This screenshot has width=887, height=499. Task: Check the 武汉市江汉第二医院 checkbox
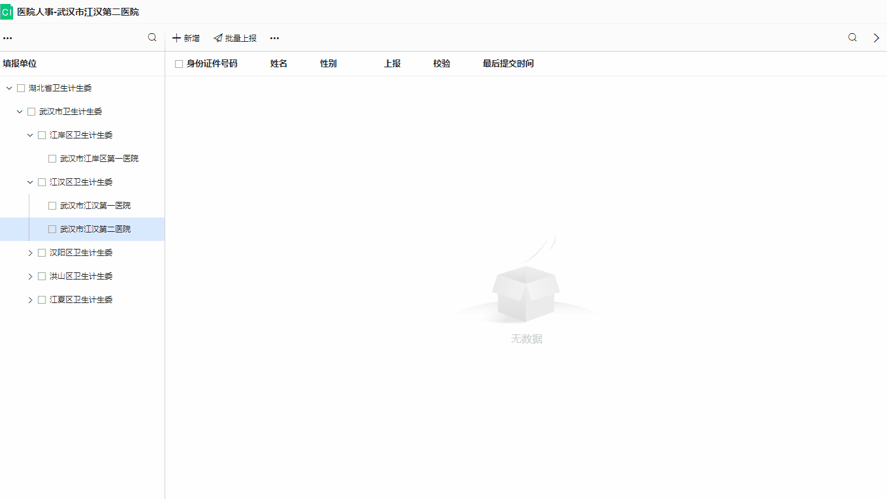point(52,229)
